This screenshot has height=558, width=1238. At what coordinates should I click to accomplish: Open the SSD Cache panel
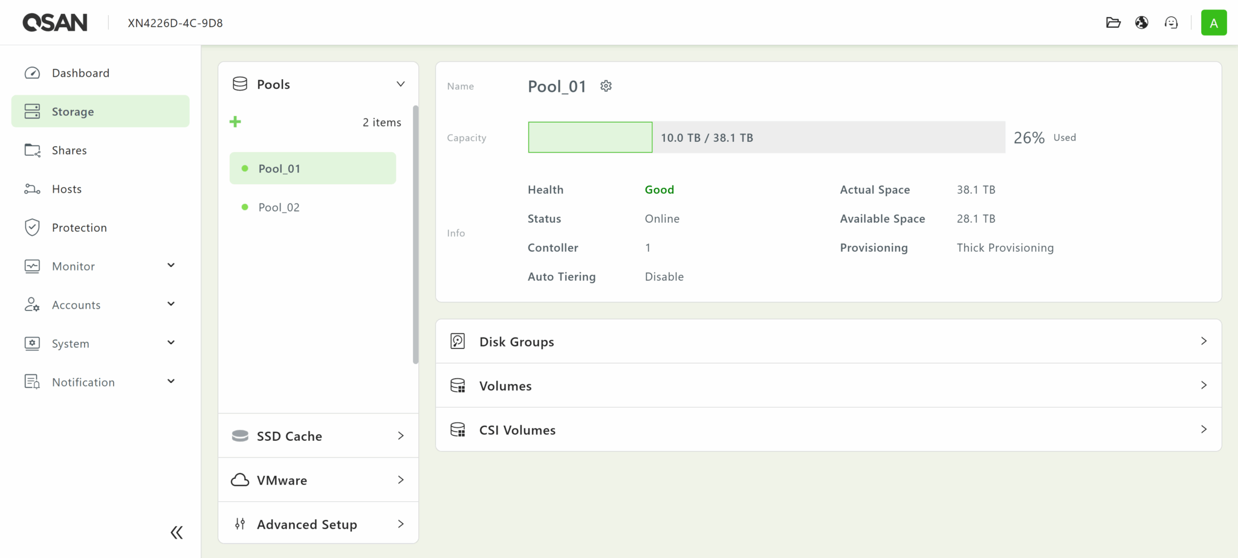click(x=318, y=436)
